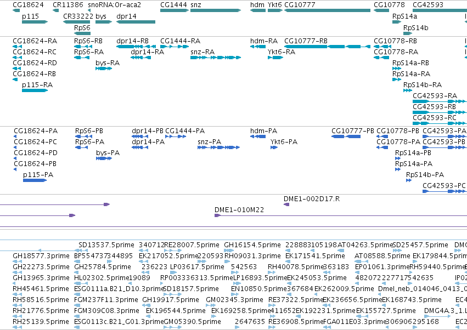Select EST AT08588.5prime label
This screenshot has height=330, width=467.
pos(382,256)
